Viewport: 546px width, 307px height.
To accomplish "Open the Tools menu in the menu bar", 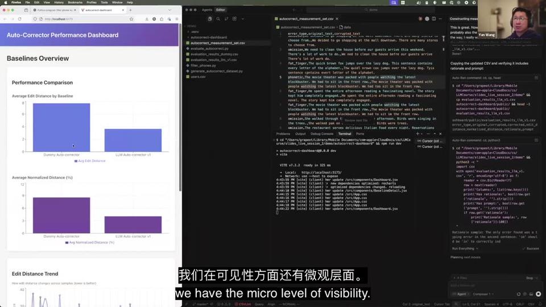I will [x=104, y=2].
